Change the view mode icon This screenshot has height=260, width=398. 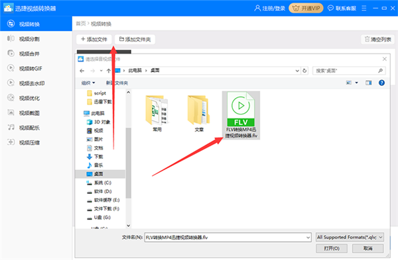click(349, 83)
